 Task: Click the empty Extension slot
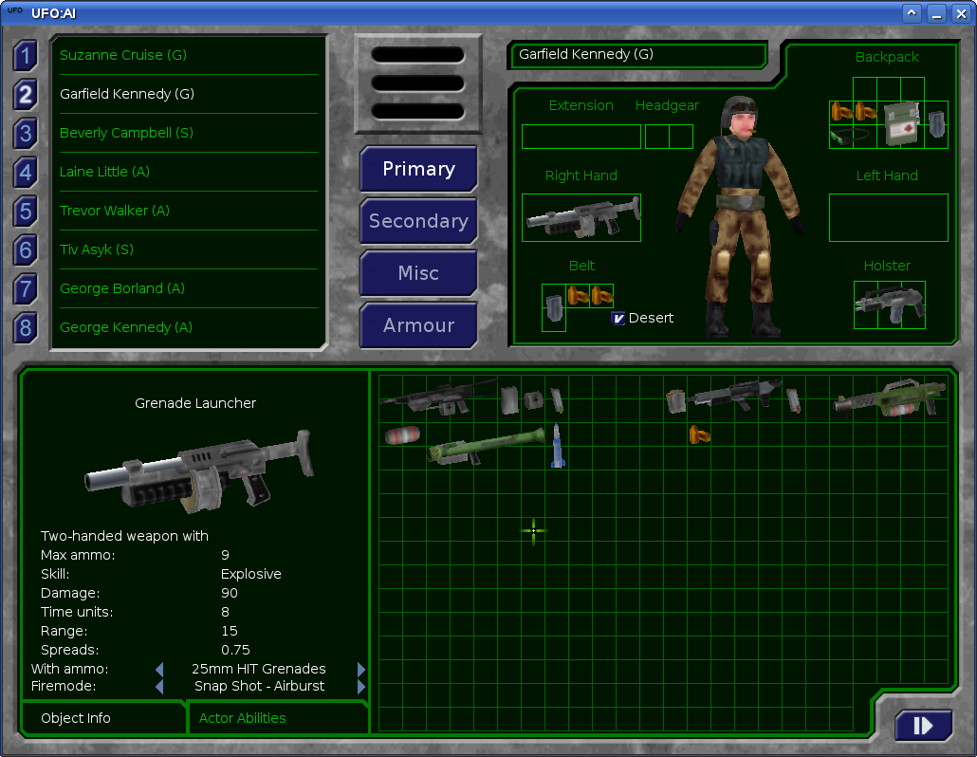point(581,137)
